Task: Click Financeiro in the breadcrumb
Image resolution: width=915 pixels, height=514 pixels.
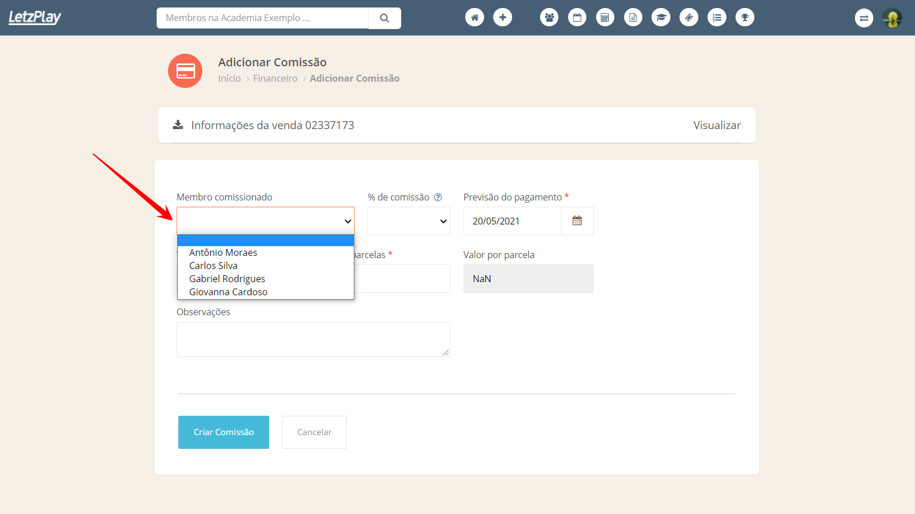Action: point(275,78)
